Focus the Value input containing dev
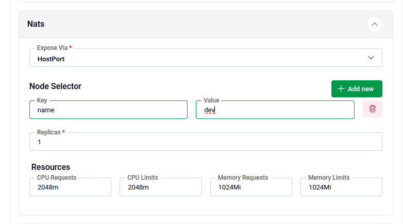The width and height of the screenshot is (403, 224). [x=275, y=110]
